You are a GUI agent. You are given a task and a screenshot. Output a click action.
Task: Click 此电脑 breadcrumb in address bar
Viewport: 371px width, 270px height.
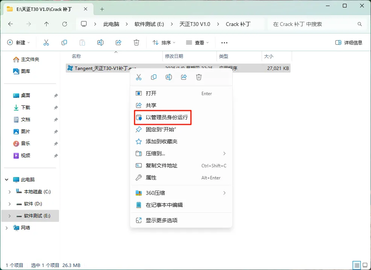pyautogui.click(x=111, y=24)
